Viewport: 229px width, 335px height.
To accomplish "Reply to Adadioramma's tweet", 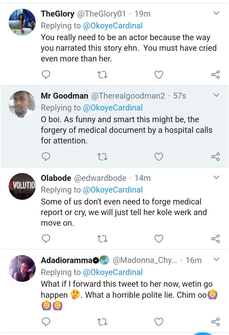I will click(46, 321).
